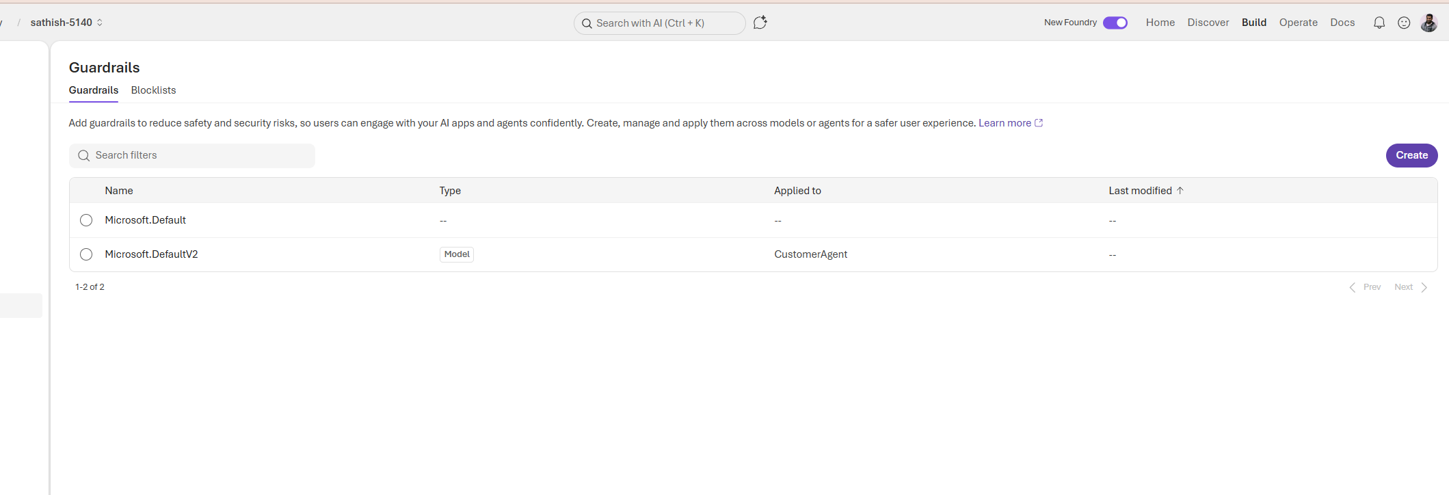Open the Operate menu

pyautogui.click(x=1298, y=23)
